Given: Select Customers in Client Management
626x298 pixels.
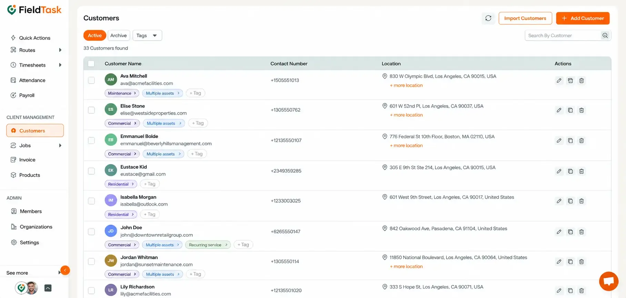Looking at the screenshot, I should 35,130.
